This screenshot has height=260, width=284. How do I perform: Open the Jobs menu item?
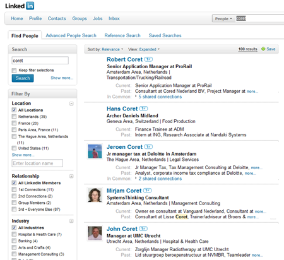pyautogui.click(x=98, y=18)
